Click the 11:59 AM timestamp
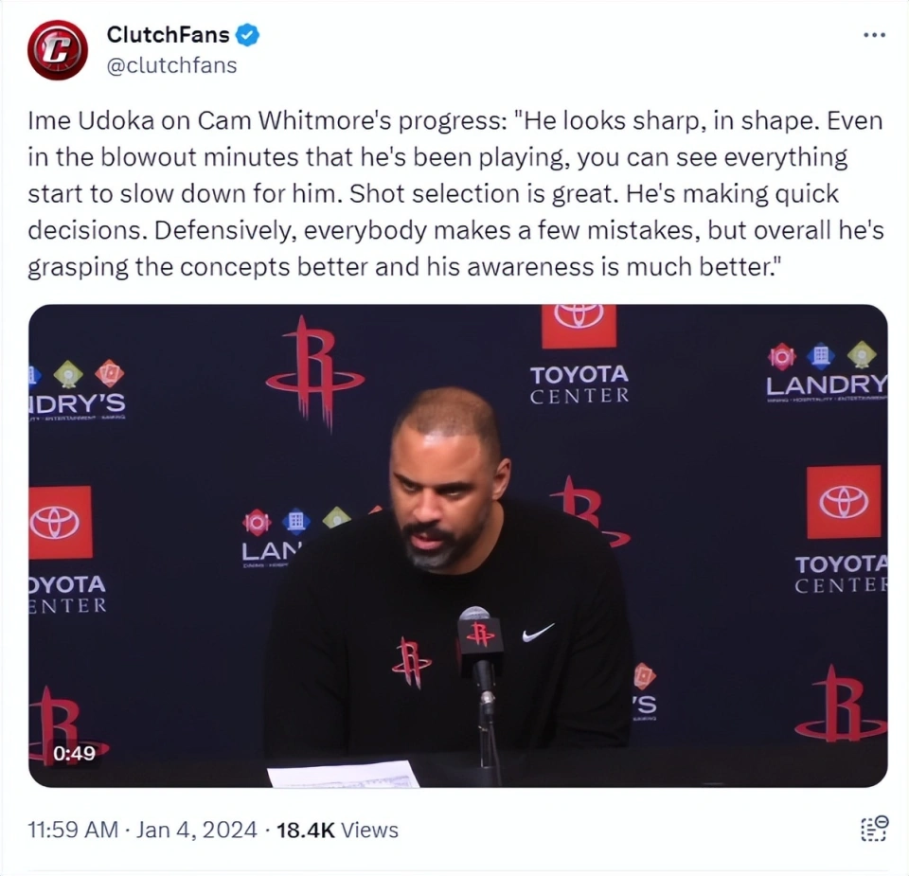909x876 pixels. pyautogui.click(x=73, y=830)
